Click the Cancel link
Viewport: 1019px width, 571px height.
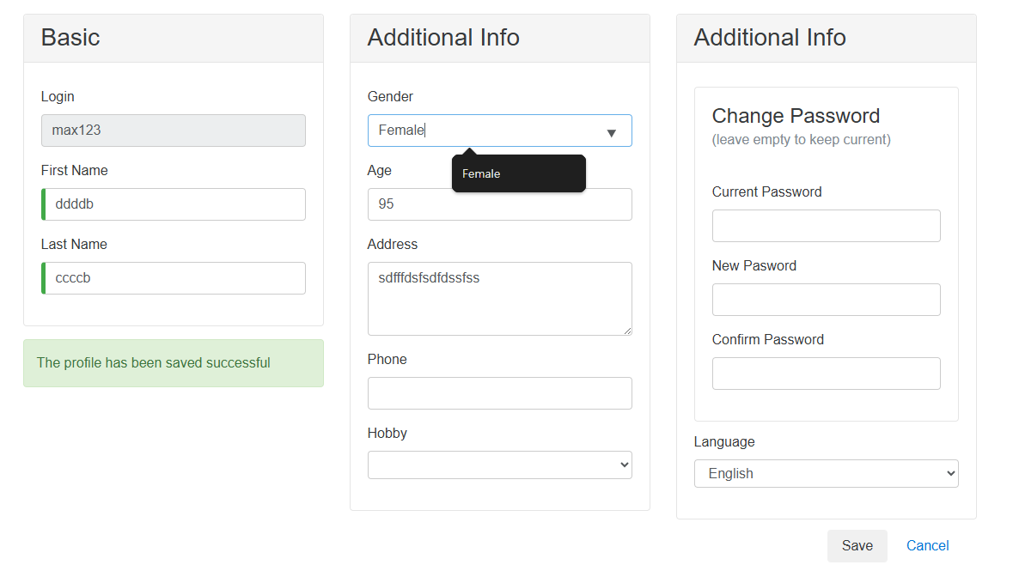coord(927,545)
